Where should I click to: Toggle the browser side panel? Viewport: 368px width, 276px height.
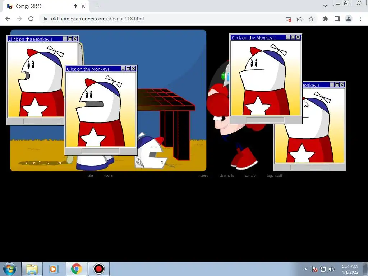point(337,19)
